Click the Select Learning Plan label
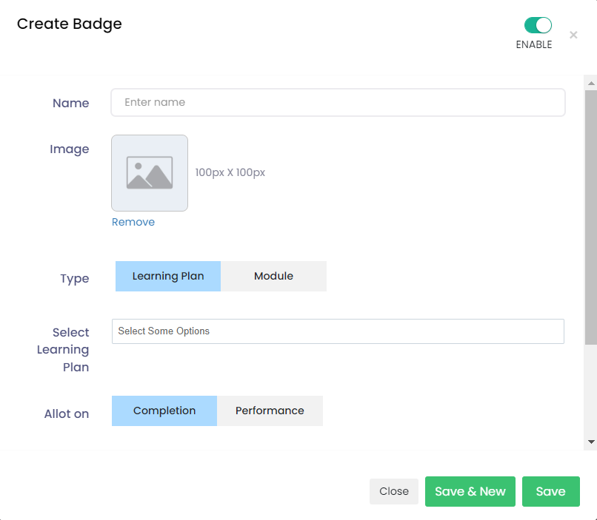Image resolution: width=597 pixels, height=520 pixels. (70, 349)
